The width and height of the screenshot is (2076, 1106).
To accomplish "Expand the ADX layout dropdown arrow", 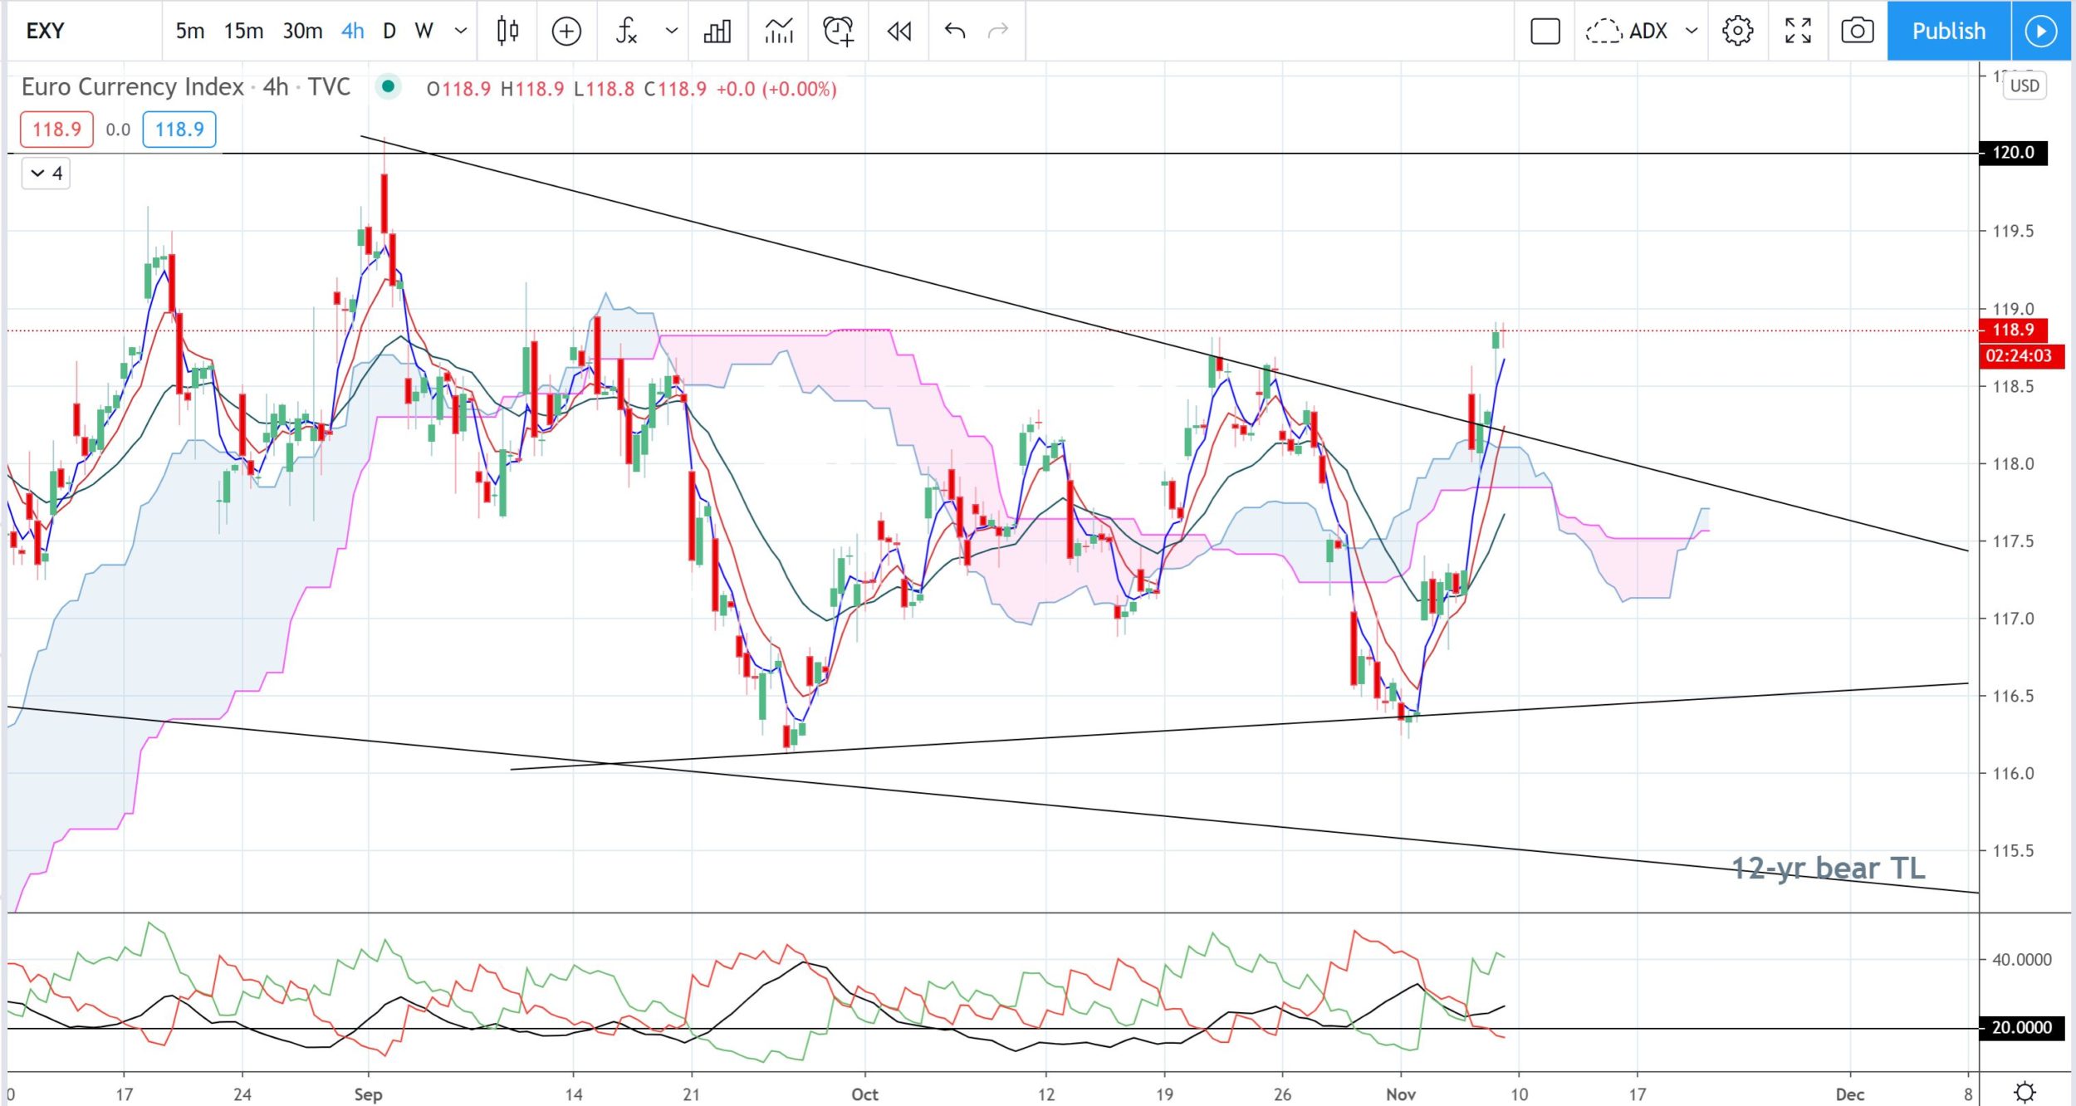I will tap(1692, 32).
